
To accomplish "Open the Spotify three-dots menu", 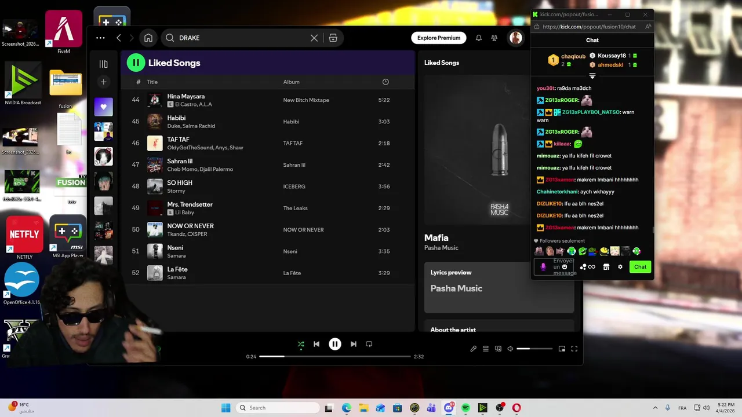I will pyautogui.click(x=100, y=38).
